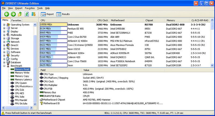
Task: Select Memory Copy benchmark
Action: [x=22, y=76]
